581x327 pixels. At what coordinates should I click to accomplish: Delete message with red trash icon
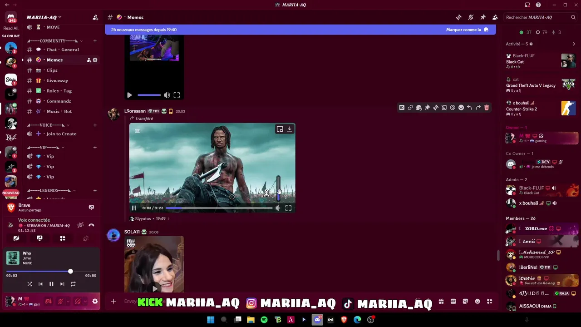487,108
